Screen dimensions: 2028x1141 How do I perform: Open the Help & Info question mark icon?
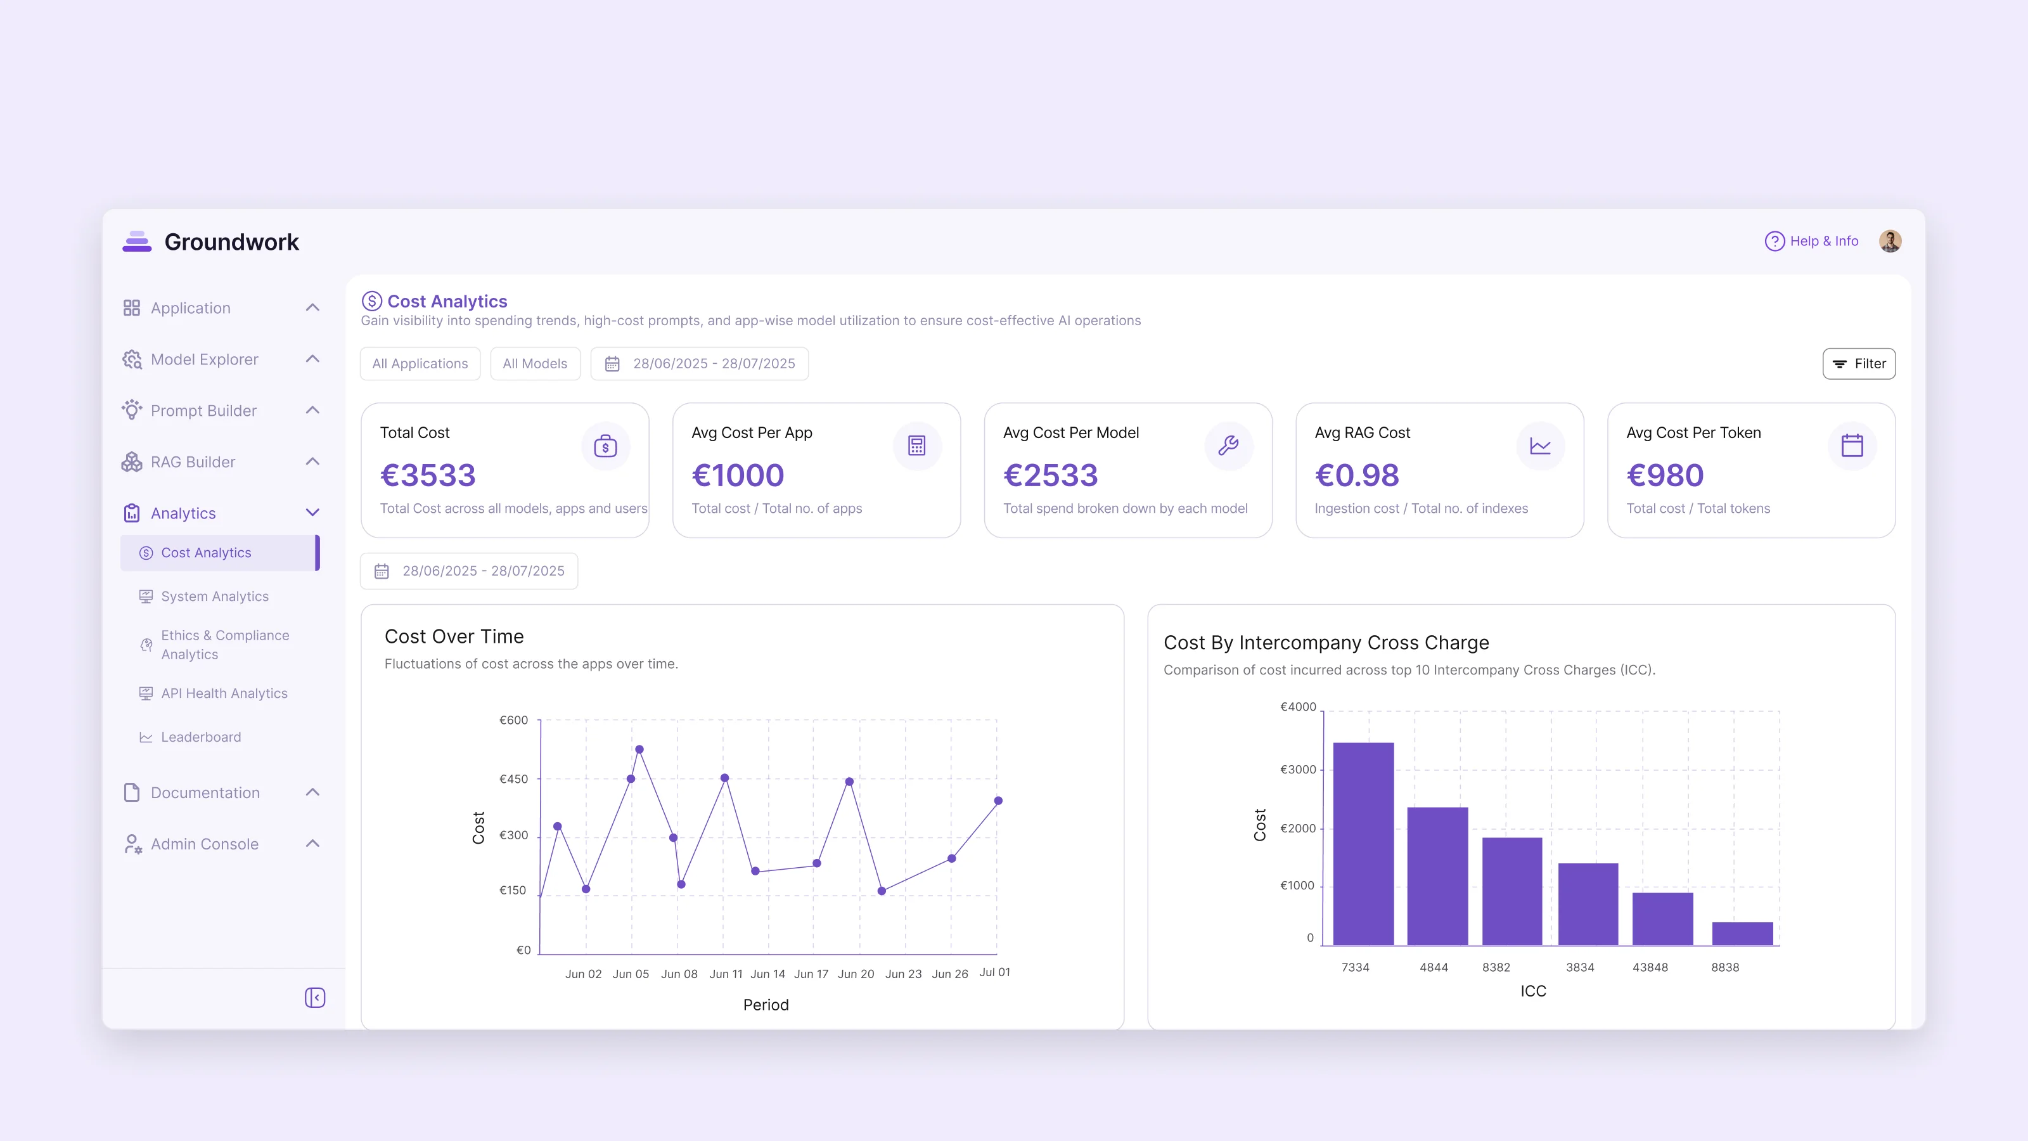click(1774, 241)
